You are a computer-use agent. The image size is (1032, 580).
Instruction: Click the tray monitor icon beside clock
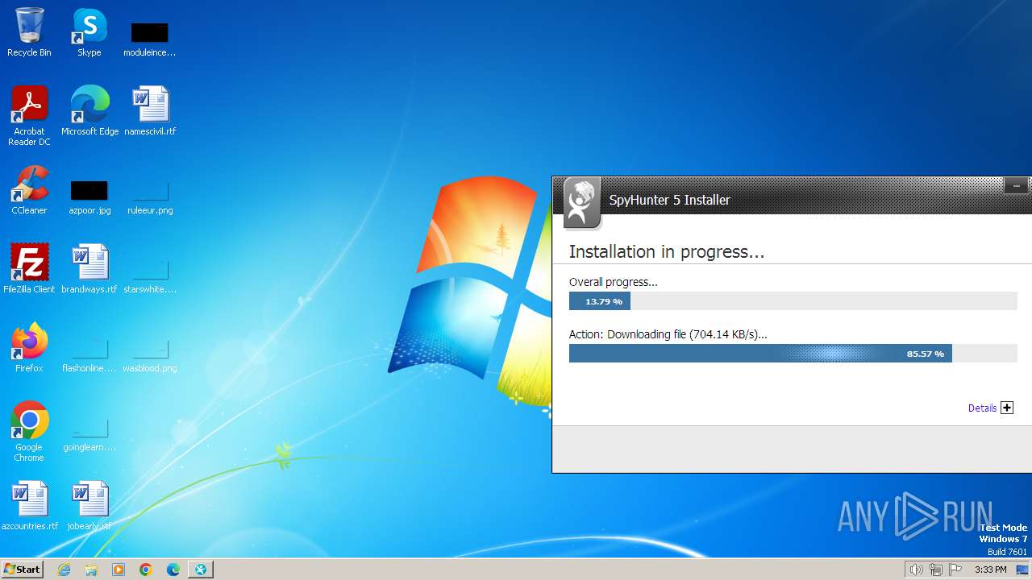tap(1022, 570)
